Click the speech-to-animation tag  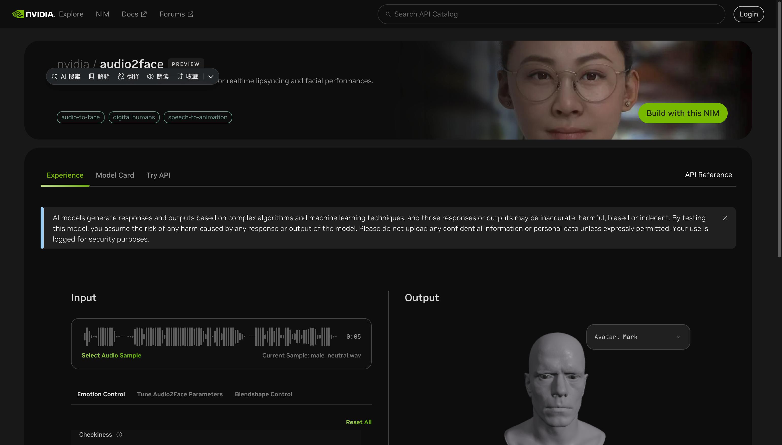coord(198,117)
